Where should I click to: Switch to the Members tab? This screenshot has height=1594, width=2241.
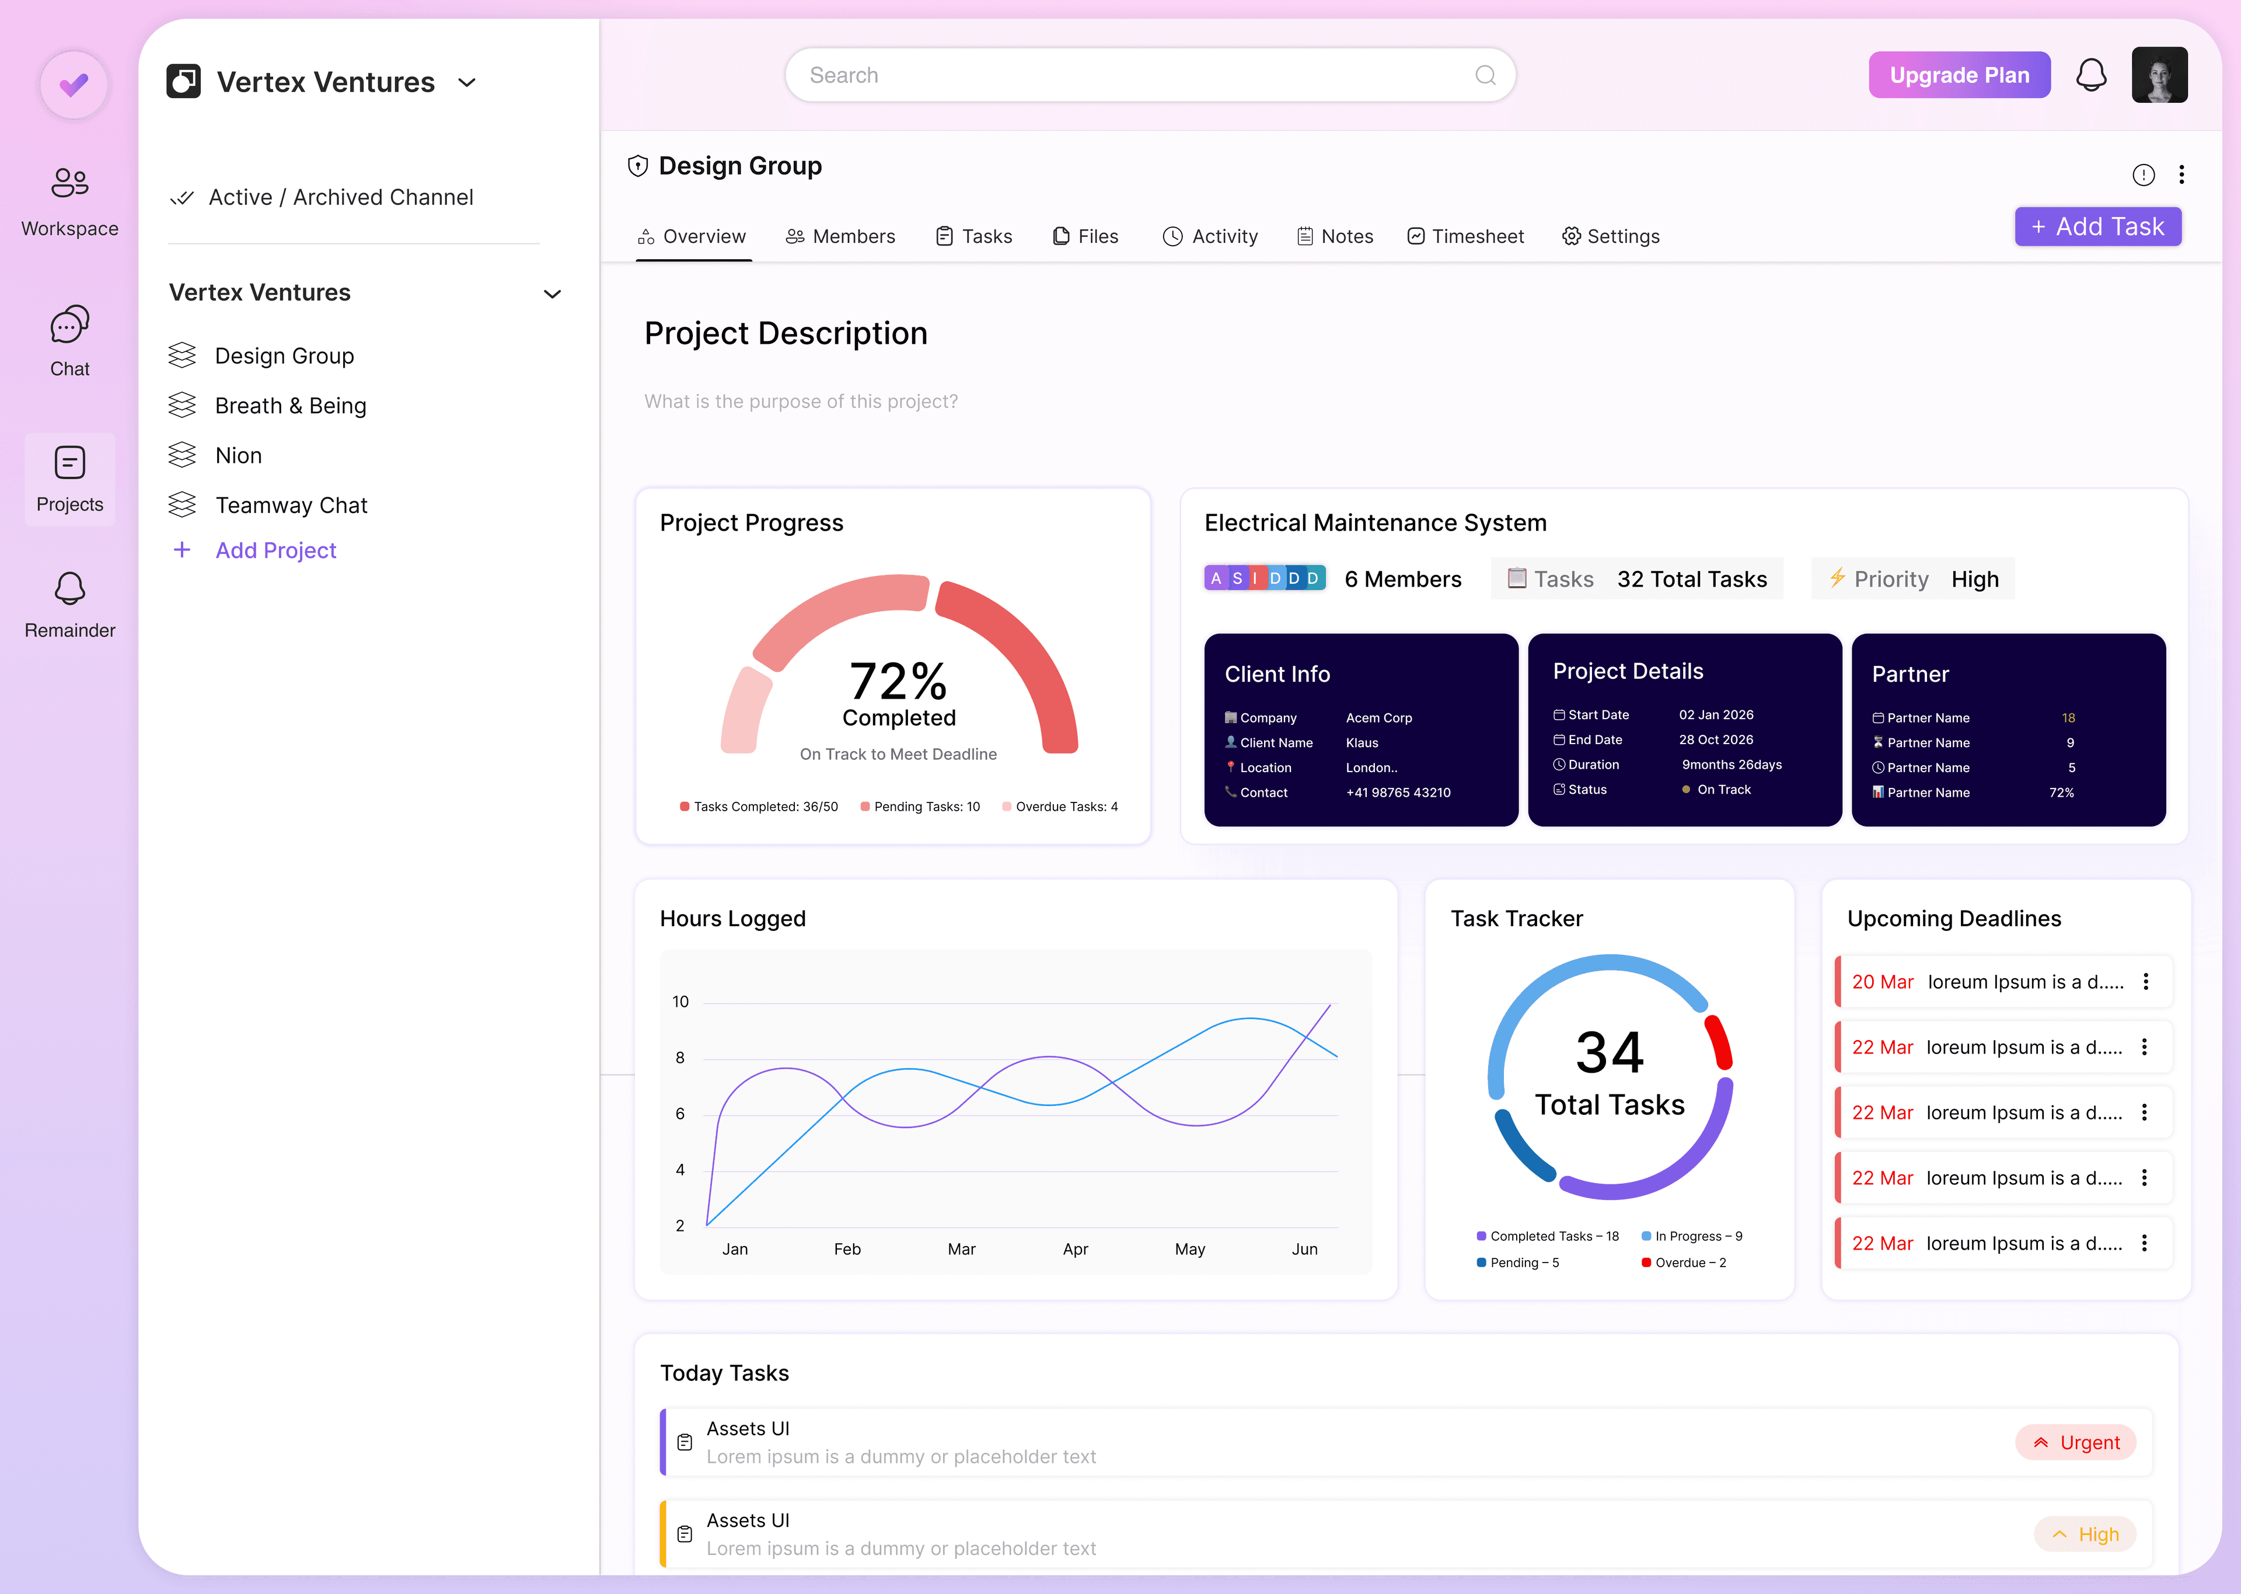click(x=841, y=236)
